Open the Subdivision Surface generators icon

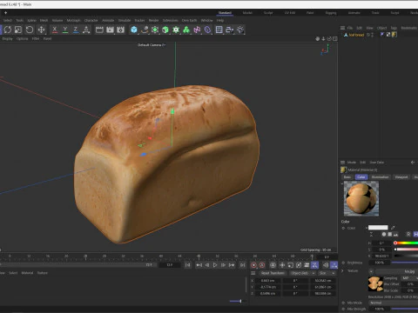(x=155, y=30)
